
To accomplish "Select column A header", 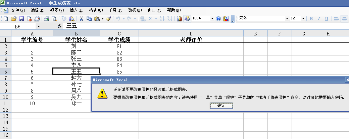I will click(32, 33).
